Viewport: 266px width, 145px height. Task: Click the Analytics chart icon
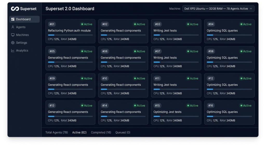point(13,51)
